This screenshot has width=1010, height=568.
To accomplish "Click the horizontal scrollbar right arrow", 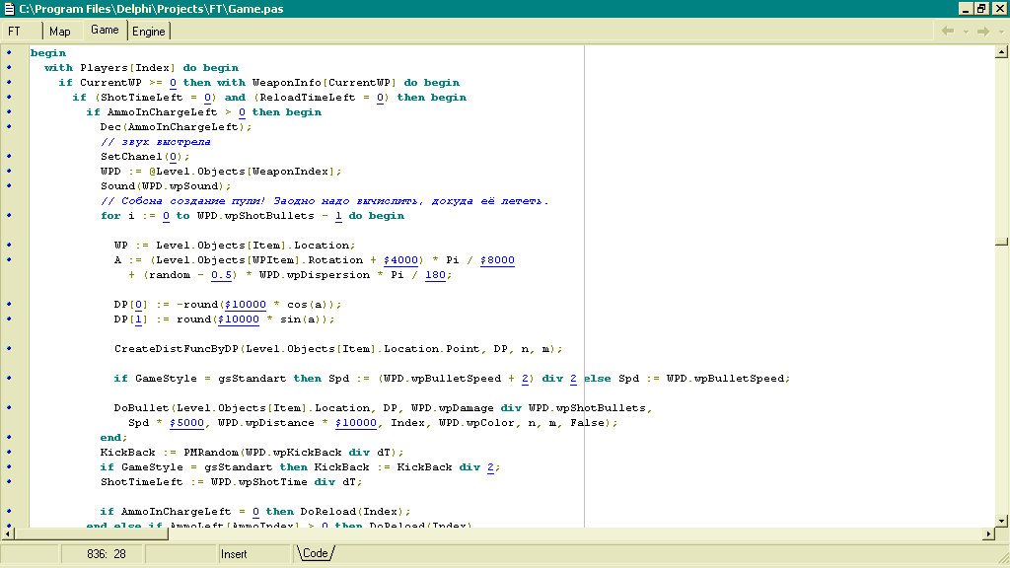I will [986, 533].
